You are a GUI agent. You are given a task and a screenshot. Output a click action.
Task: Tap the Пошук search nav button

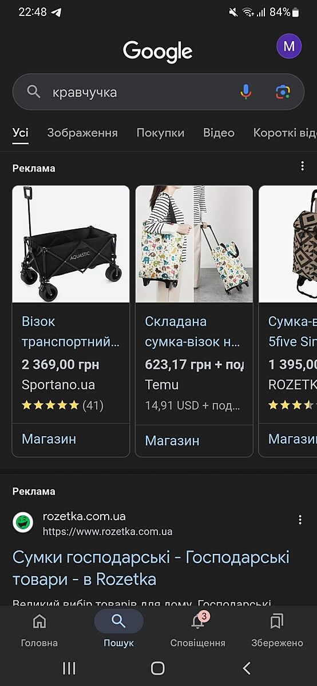[118, 629]
